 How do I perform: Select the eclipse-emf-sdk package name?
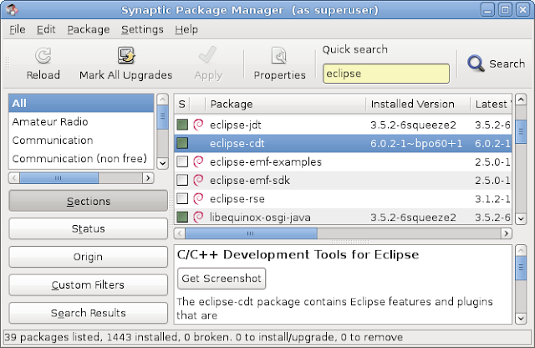(x=250, y=181)
